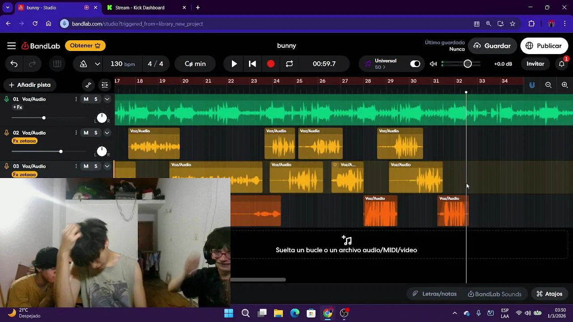Viewport: 573px width, 322px height.
Task: Zoom out the timeline
Action: coord(548,85)
